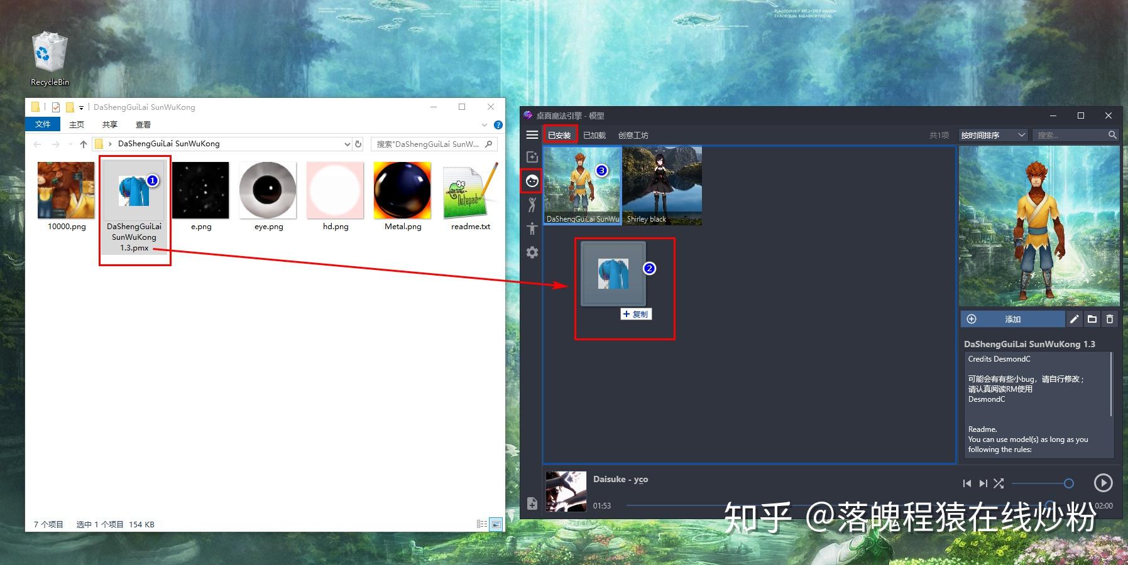
Task: Switch to thumbnail view in Explorer status bar
Action: (x=497, y=524)
